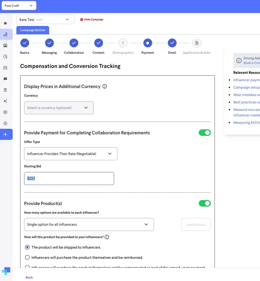Screen dimensions: 260x281
Task: Go to the Email step circle
Action: (x=172, y=43)
